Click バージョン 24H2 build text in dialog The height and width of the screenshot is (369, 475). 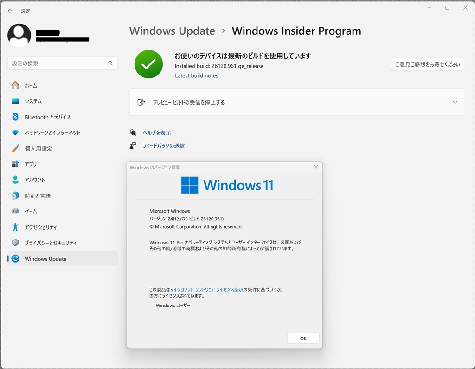coord(186,219)
